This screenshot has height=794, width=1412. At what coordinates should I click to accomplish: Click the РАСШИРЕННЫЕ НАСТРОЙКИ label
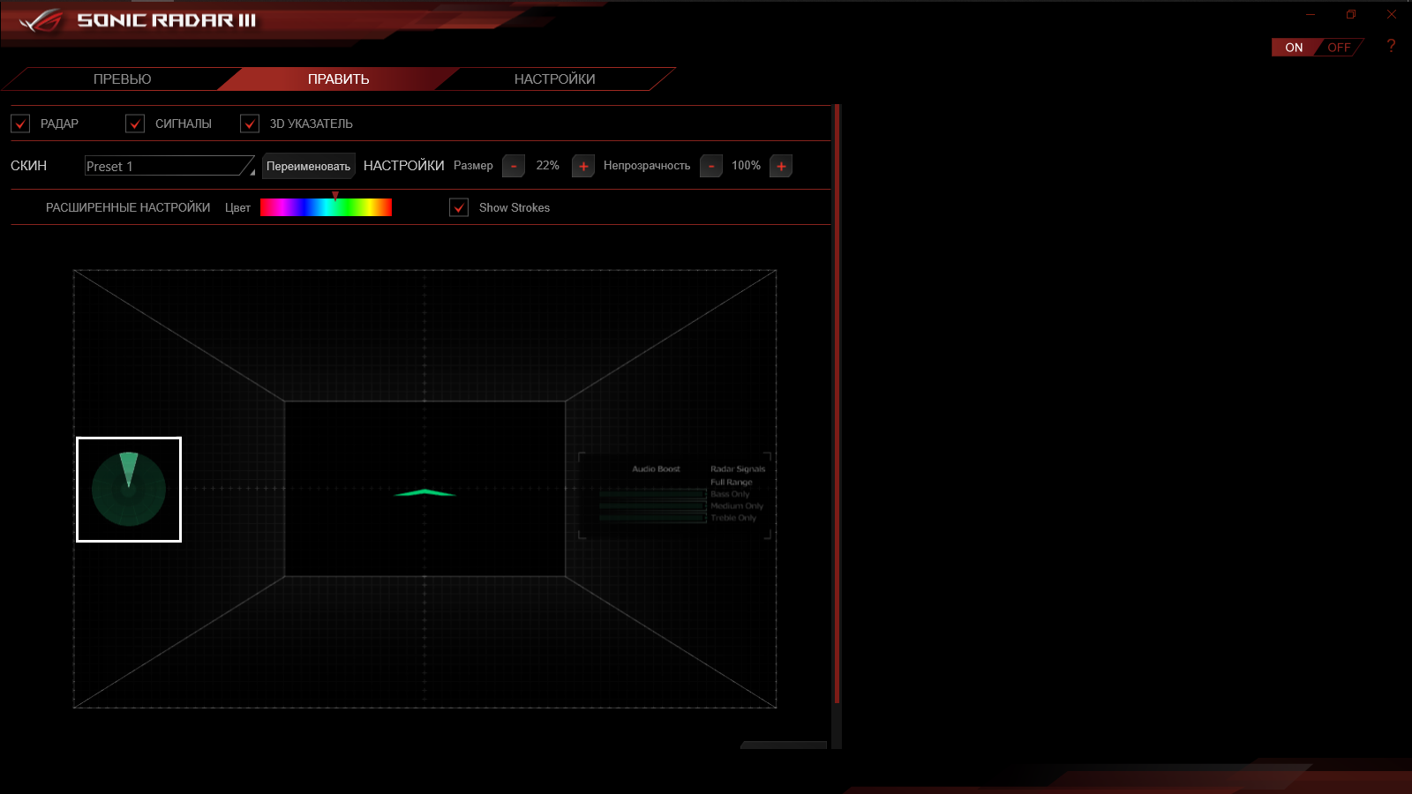128,207
